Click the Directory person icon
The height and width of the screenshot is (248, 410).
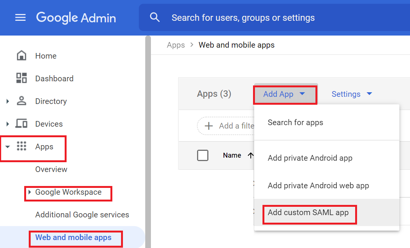tap(22, 101)
